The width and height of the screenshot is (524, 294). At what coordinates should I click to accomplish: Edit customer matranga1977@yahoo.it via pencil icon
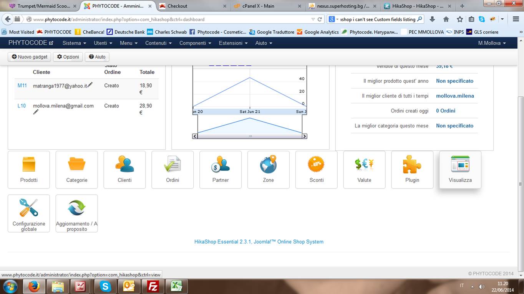pos(90,85)
